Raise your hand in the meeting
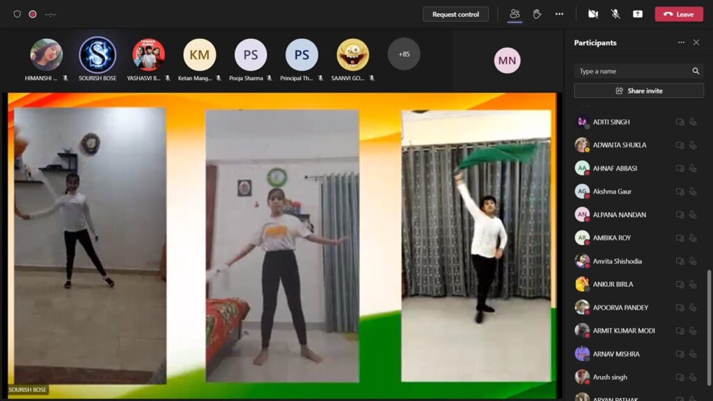The height and width of the screenshot is (401, 713). [537, 14]
